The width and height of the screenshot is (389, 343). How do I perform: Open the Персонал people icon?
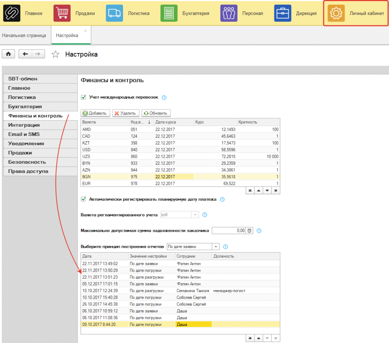pyautogui.click(x=229, y=13)
